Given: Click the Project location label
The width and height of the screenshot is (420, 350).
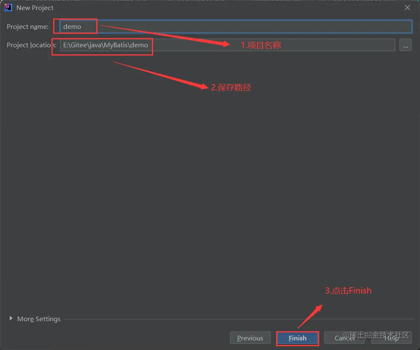Looking at the screenshot, I should click(x=32, y=45).
